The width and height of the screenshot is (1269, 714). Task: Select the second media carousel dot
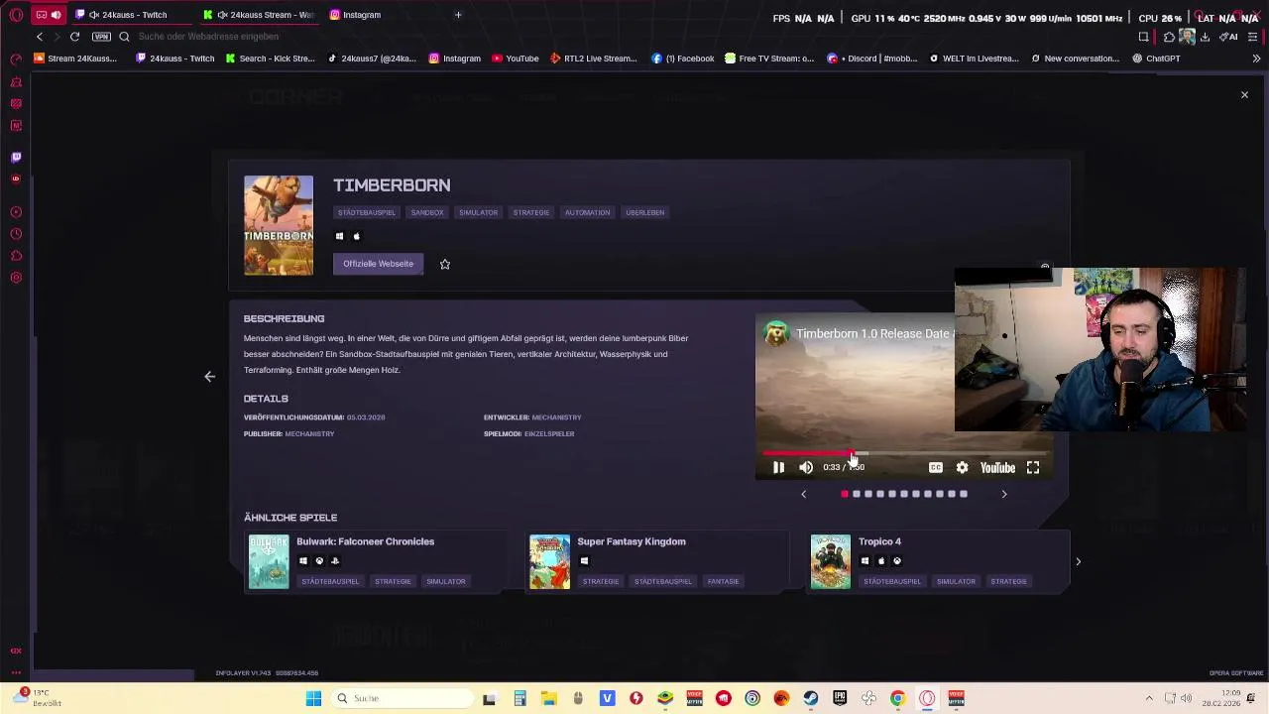coord(857,494)
